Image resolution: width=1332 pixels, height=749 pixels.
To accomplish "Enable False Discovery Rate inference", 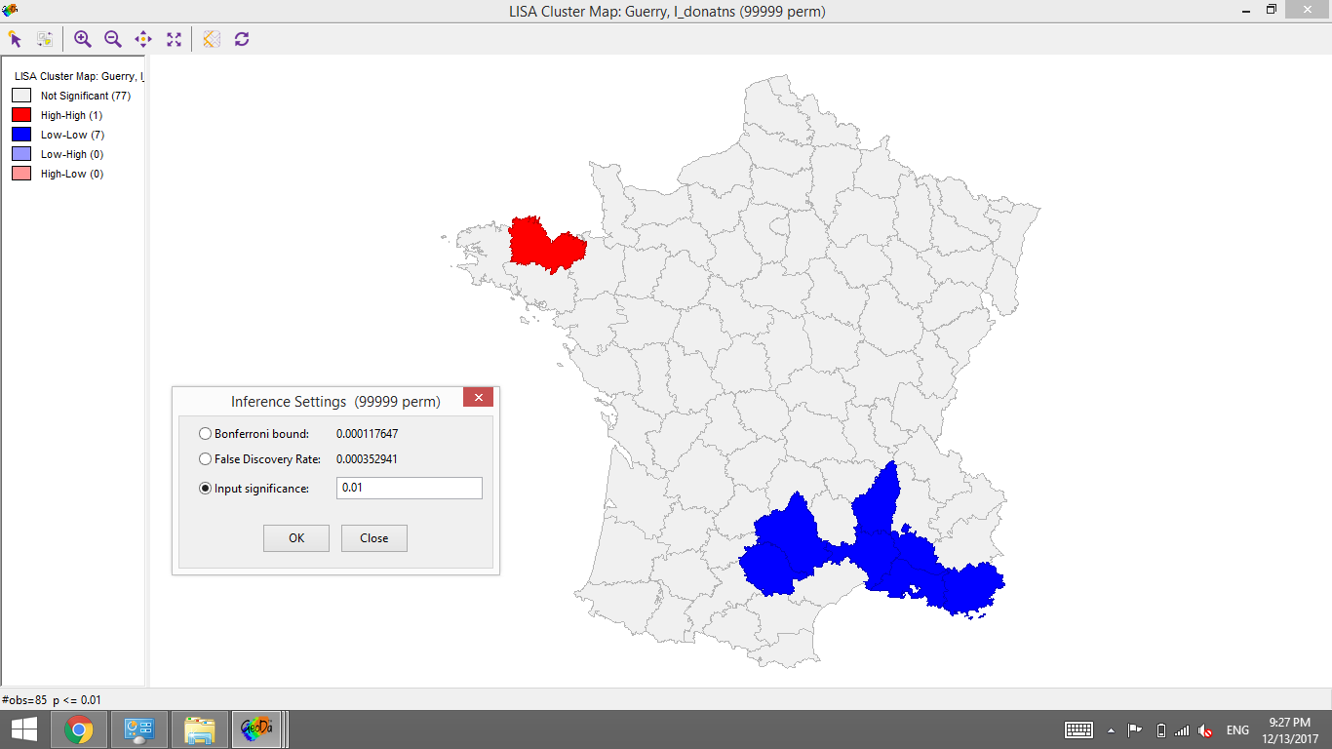I will click(205, 458).
